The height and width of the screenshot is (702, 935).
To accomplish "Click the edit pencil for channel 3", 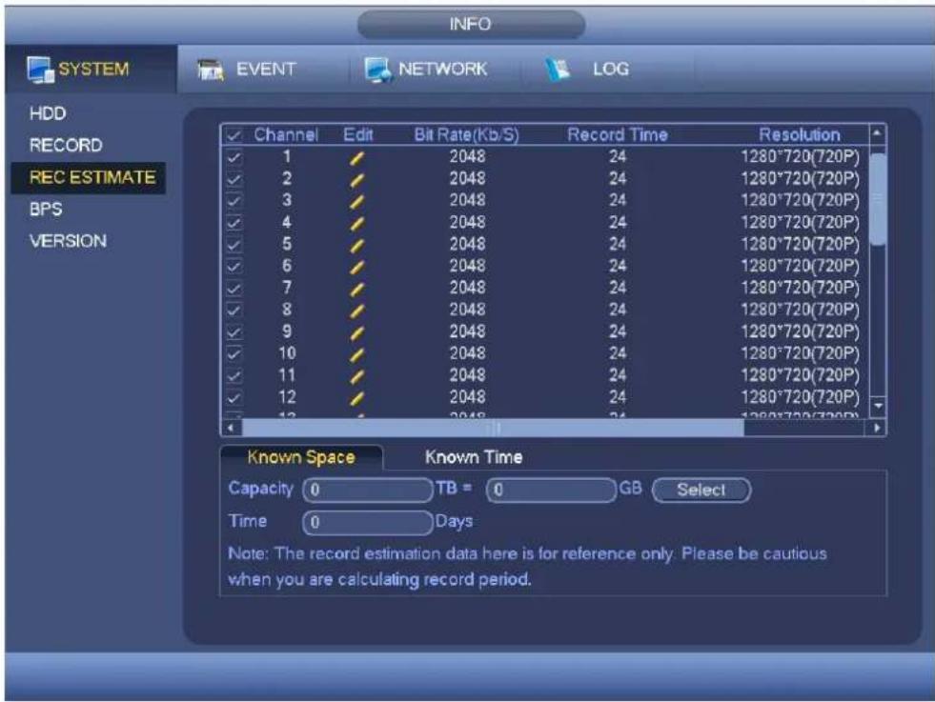I will (x=356, y=202).
